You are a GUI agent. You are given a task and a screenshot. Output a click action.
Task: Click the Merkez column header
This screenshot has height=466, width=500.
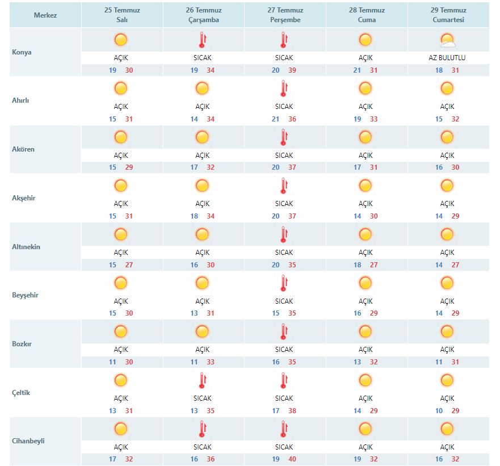point(45,15)
